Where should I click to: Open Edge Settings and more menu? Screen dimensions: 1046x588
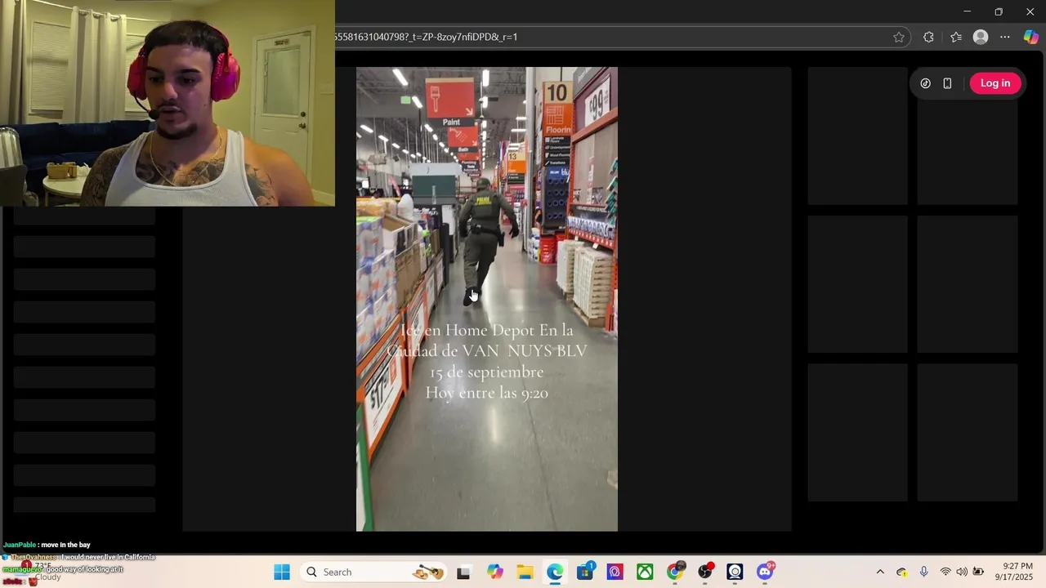1005,37
